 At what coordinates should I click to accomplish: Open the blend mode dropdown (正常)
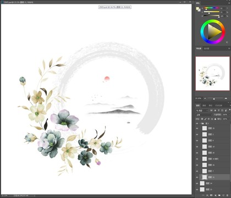(204, 115)
